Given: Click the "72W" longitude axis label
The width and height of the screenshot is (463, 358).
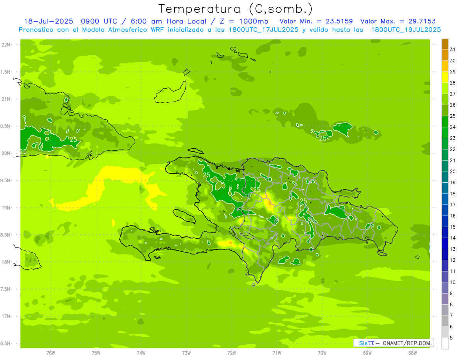Looking at the screenshot, I should (x=231, y=353).
